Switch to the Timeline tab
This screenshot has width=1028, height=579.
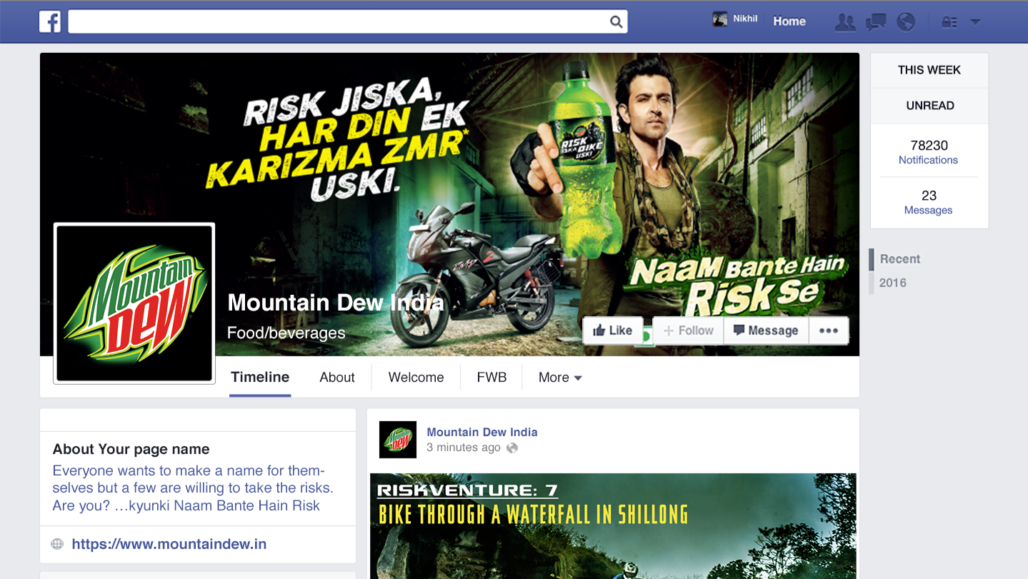[260, 378]
